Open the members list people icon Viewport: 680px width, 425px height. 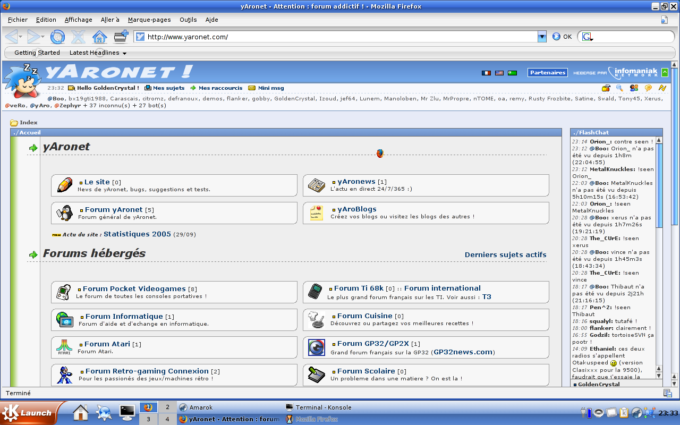tap(634, 88)
